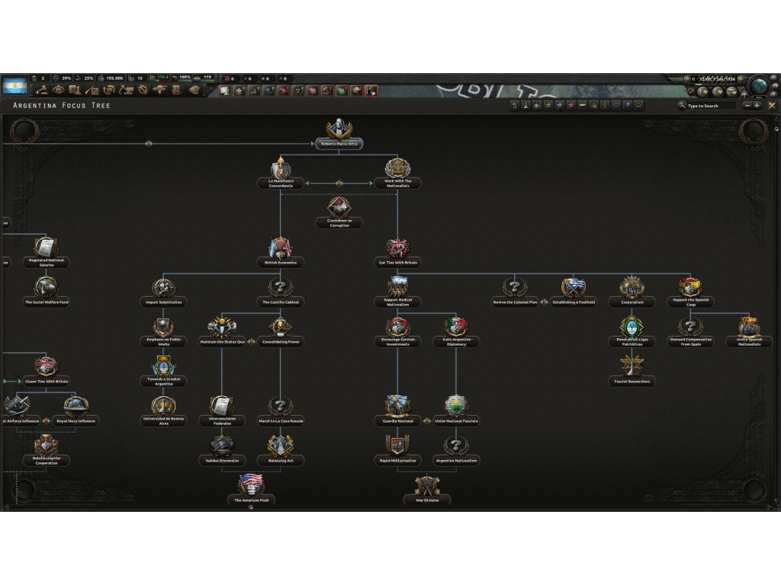
Task: Toggle the blue helmet focus filter
Action: coord(628,105)
